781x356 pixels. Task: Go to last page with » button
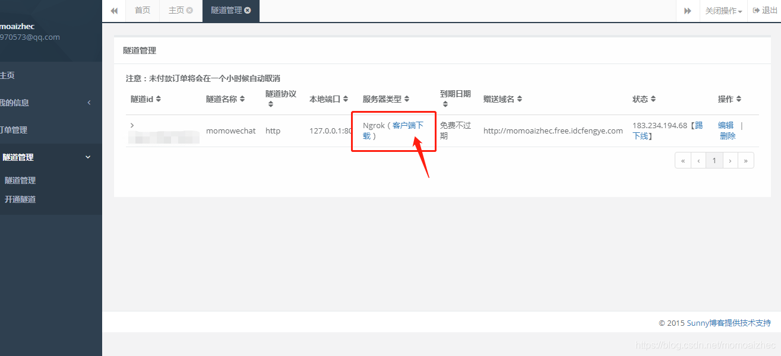pos(746,160)
